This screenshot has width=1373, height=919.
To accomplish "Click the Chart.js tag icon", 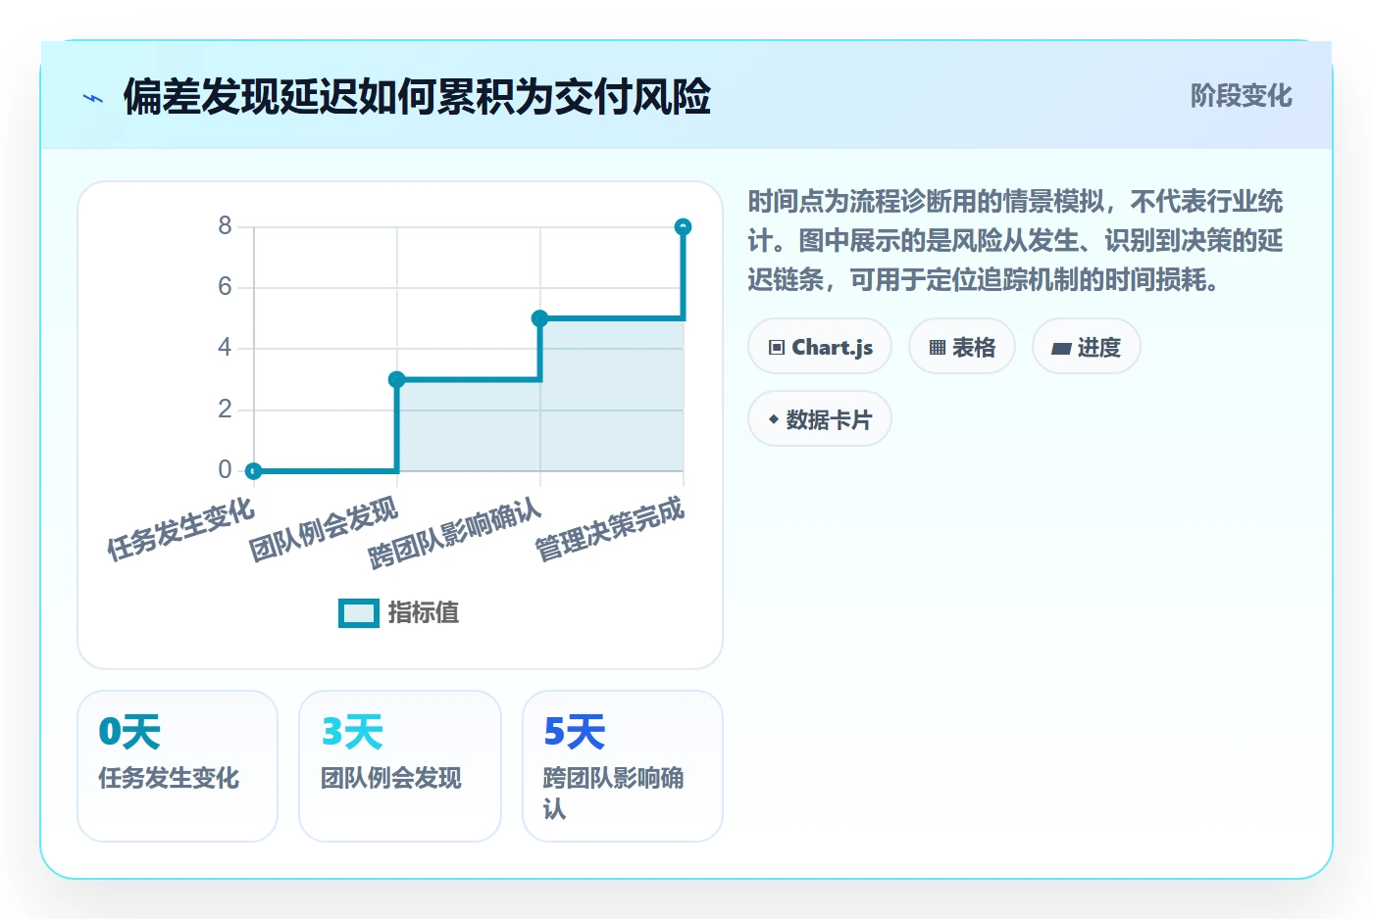I will [777, 348].
